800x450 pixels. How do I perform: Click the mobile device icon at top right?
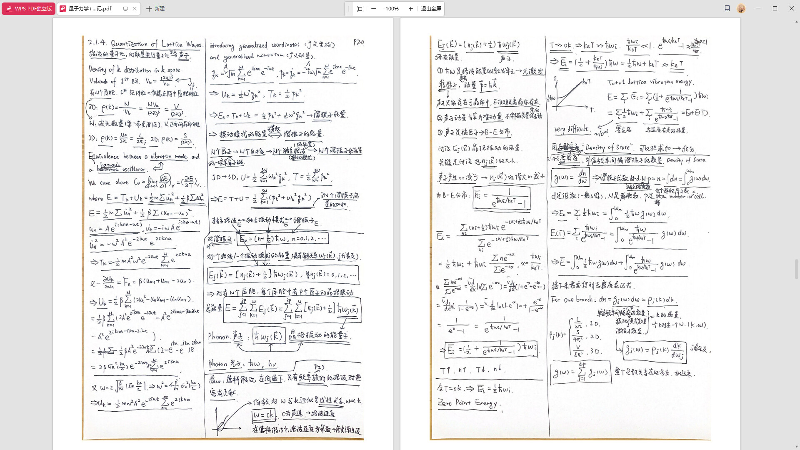pyautogui.click(x=727, y=8)
